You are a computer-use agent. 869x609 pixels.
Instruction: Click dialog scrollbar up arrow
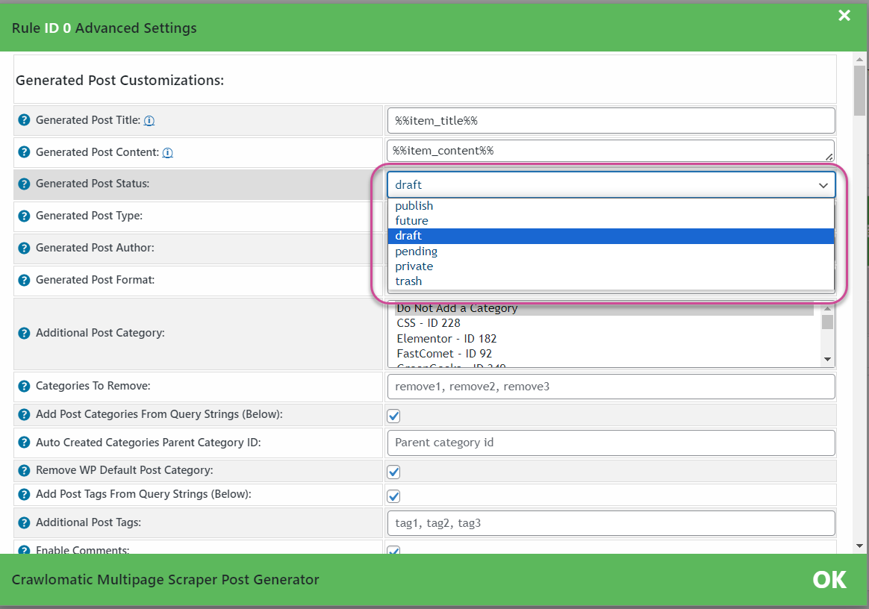(x=859, y=59)
